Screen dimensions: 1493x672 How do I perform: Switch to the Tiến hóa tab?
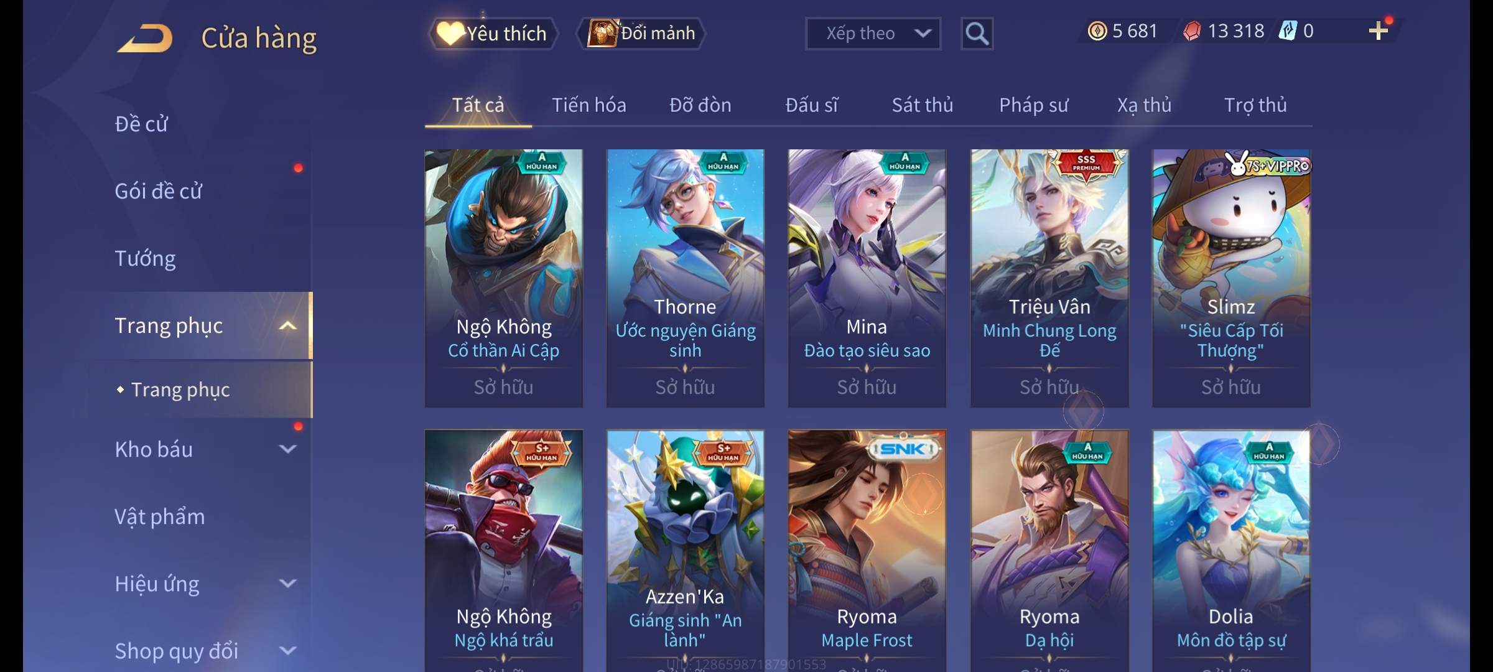click(589, 105)
